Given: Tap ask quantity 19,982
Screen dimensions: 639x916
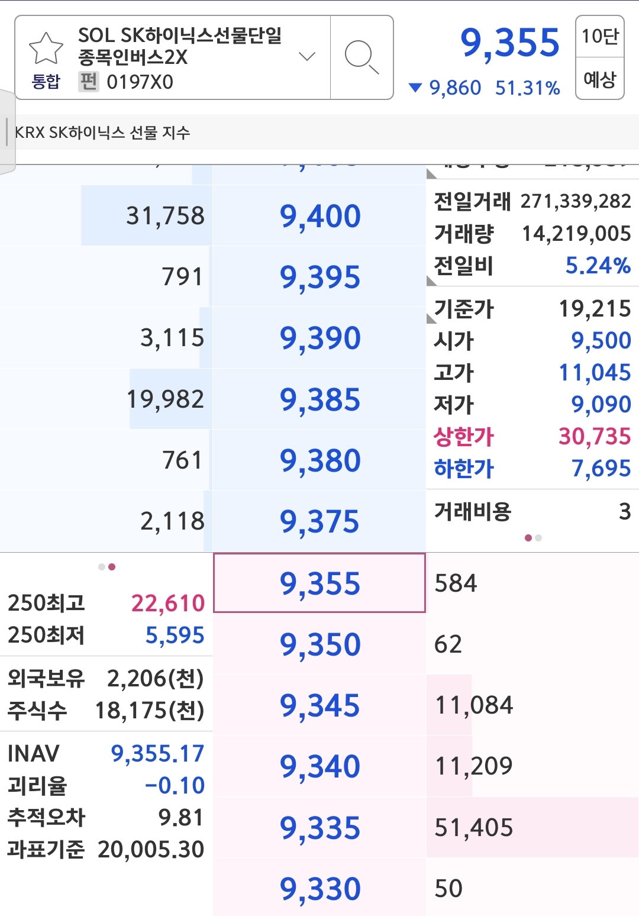Looking at the screenshot, I should (165, 399).
